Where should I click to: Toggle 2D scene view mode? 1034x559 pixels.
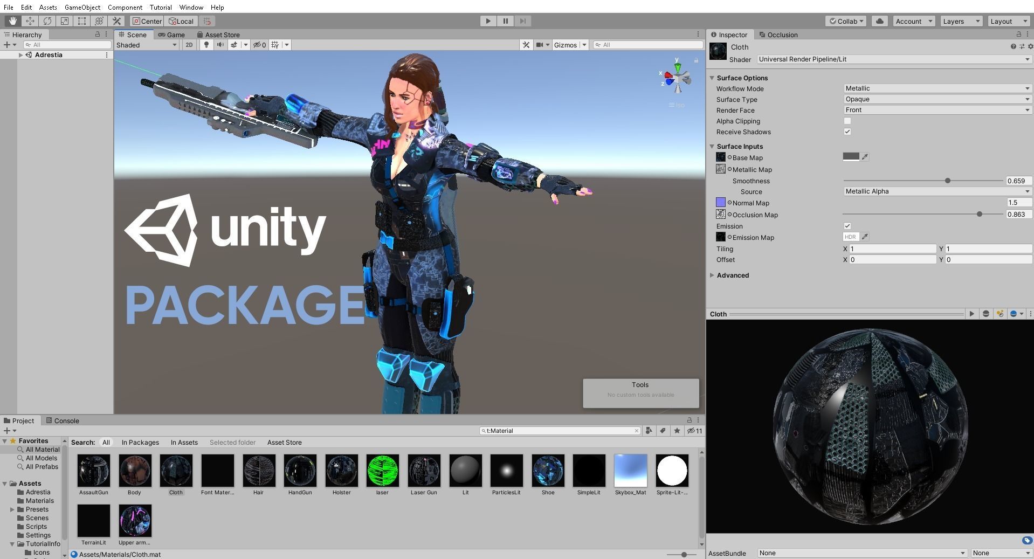click(x=189, y=45)
